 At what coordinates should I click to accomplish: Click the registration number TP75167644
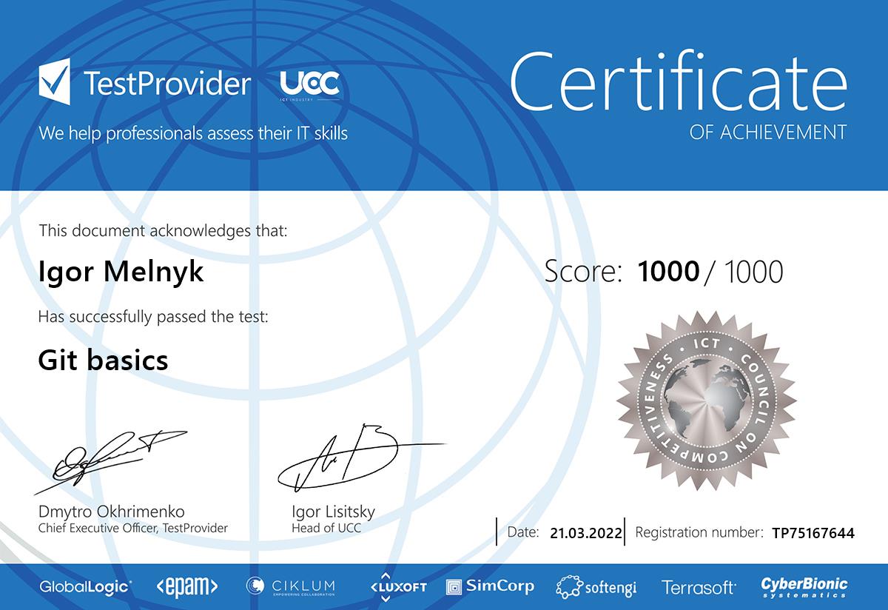813,533
